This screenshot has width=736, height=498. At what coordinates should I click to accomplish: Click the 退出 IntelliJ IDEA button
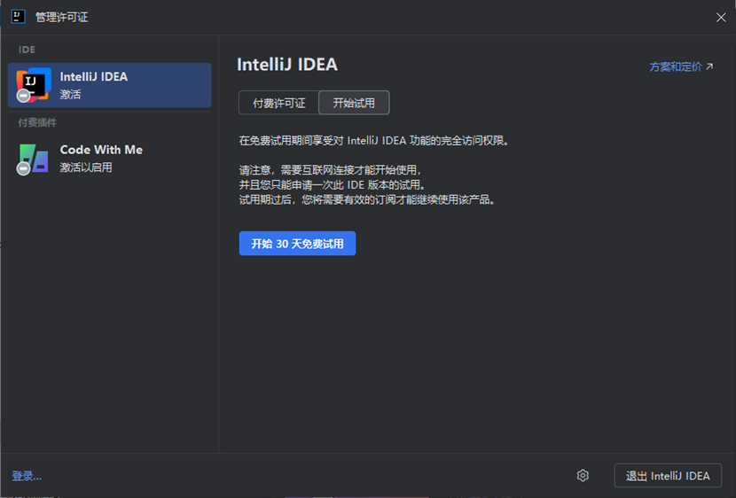668,476
